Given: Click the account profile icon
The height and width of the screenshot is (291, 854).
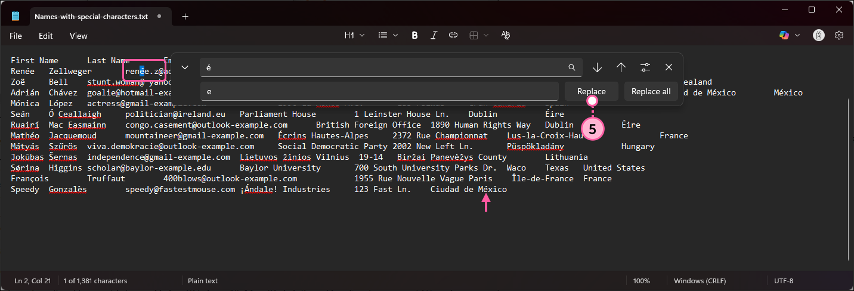Looking at the screenshot, I should pos(819,36).
